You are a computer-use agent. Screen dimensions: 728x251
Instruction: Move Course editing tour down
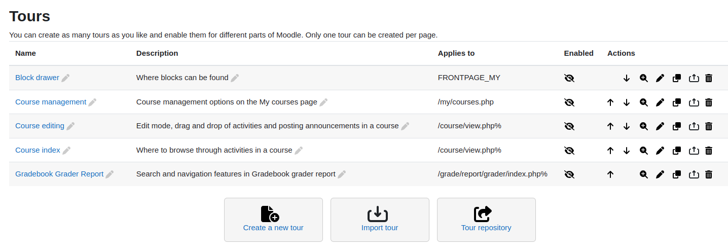(x=627, y=126)
